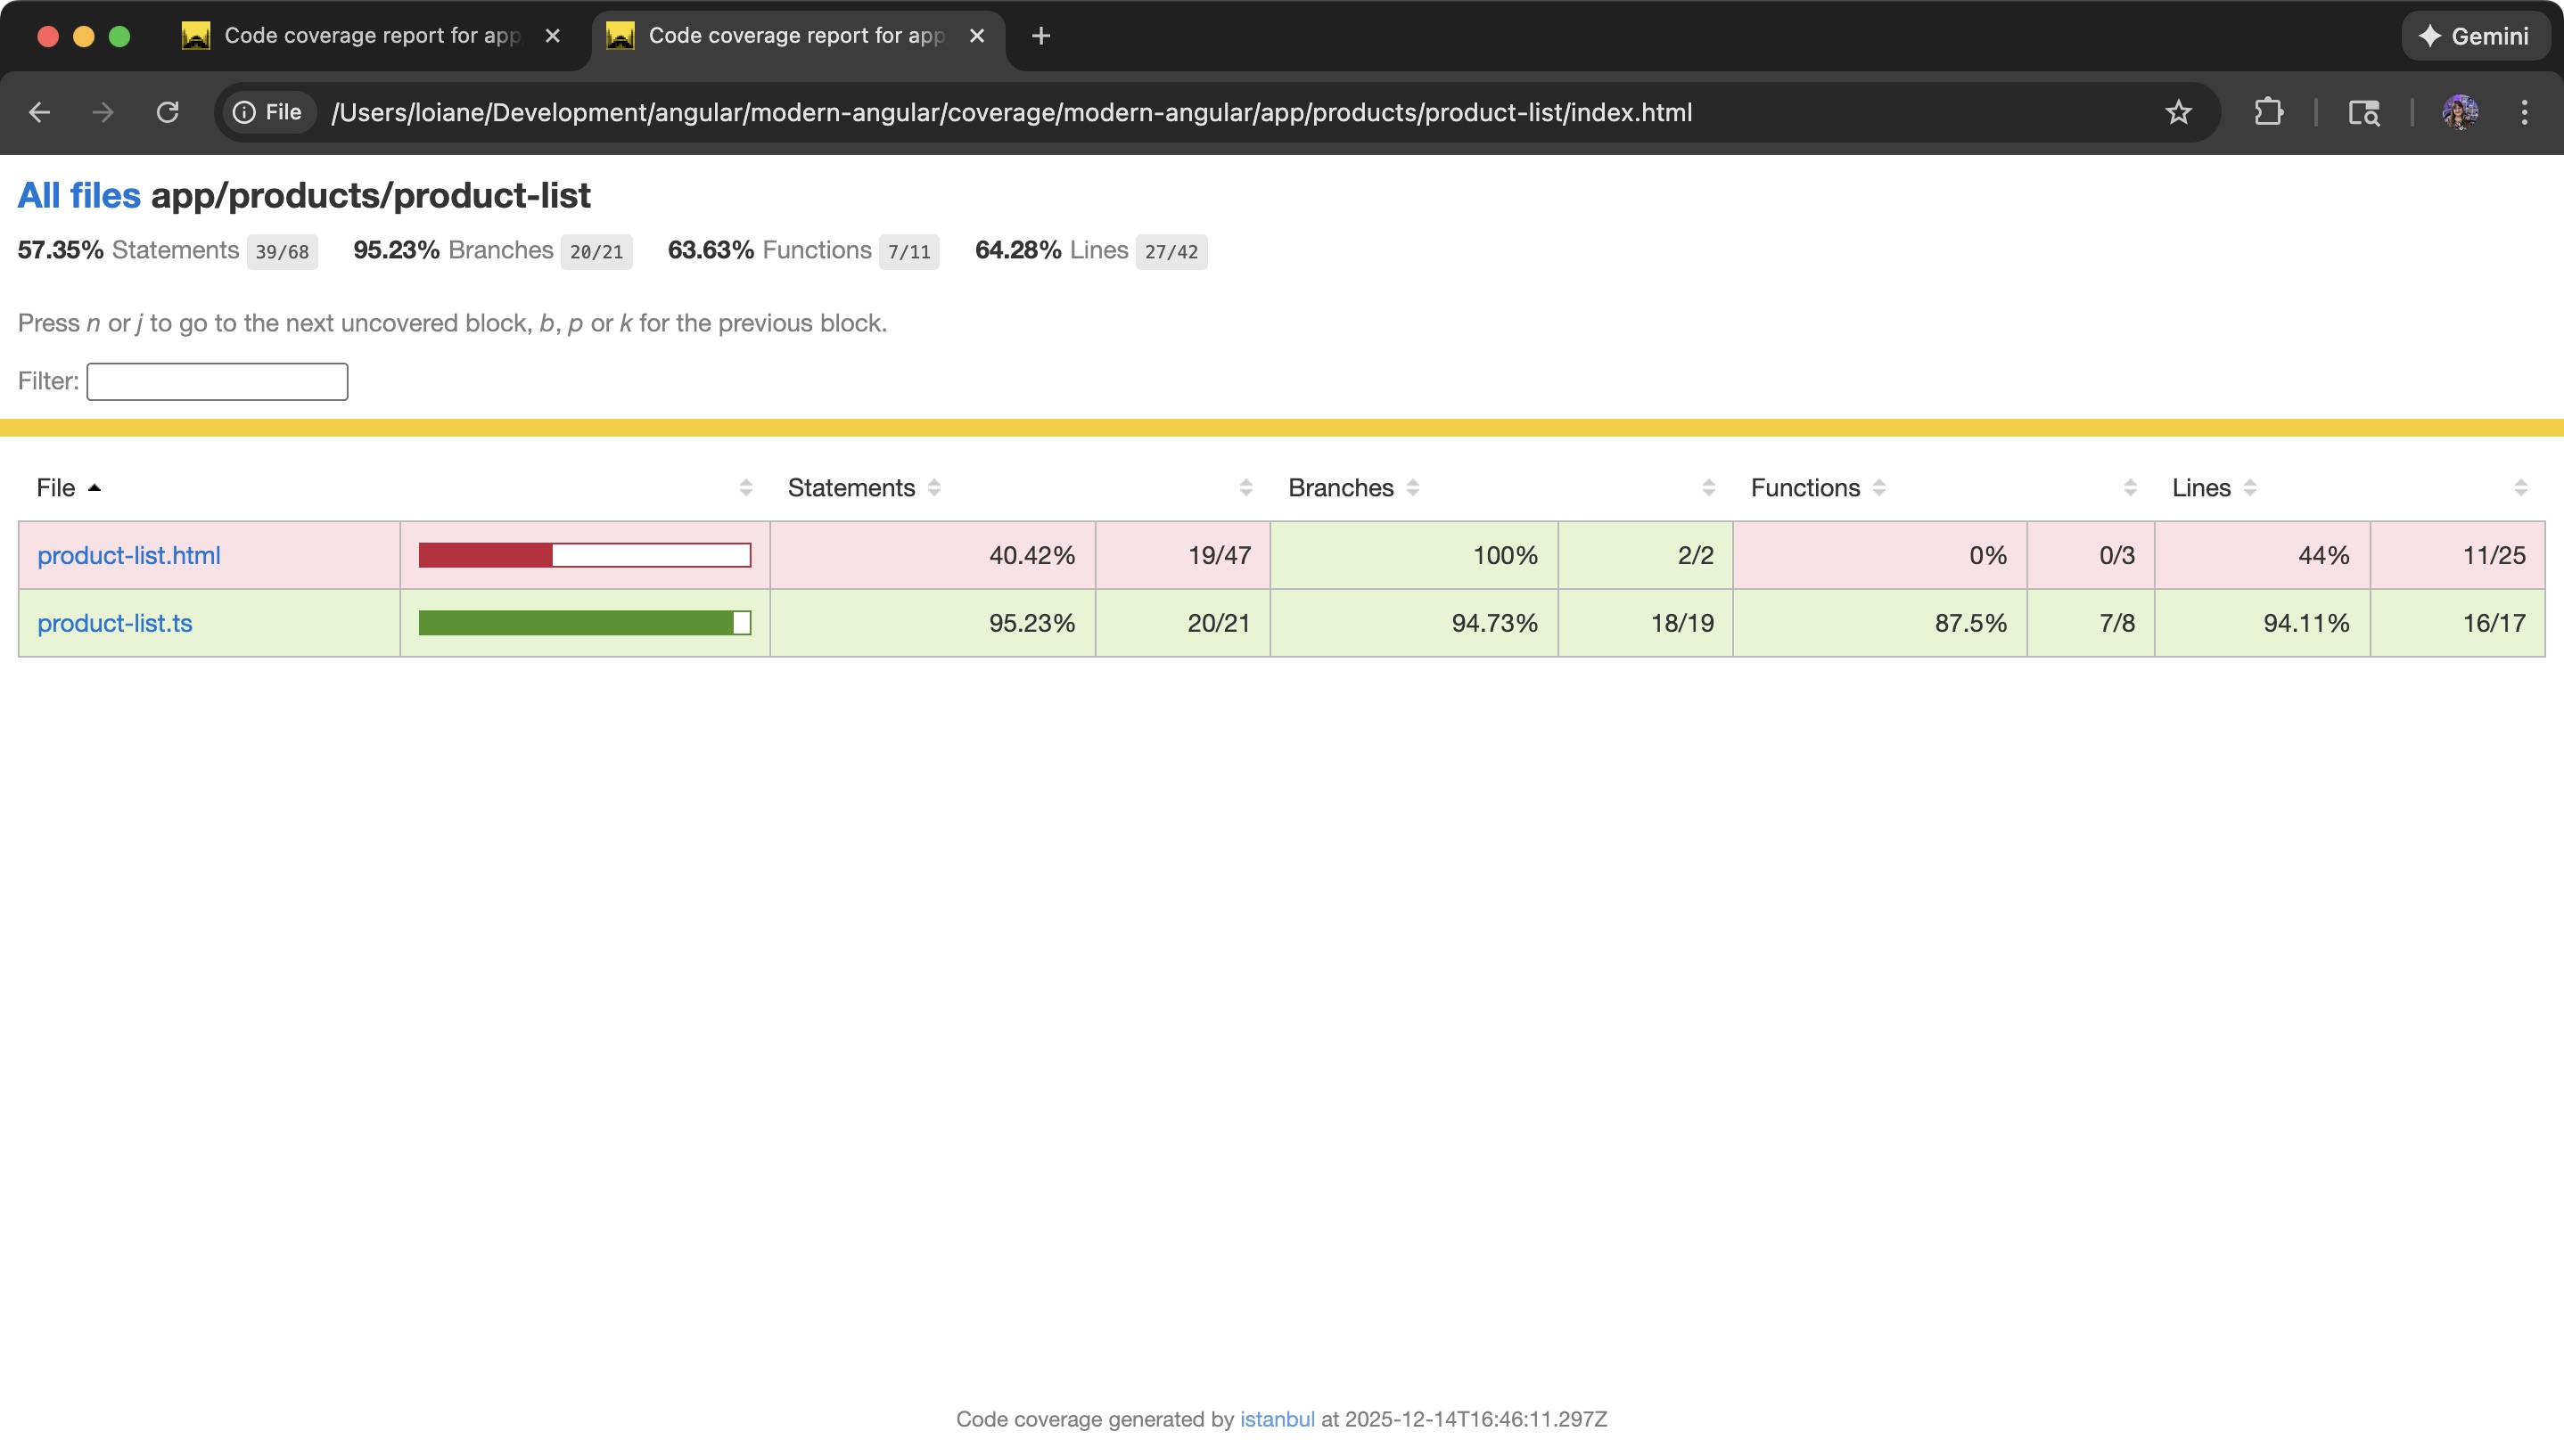
Task: Sort by the Functions column header
Action: coord(1804,488)
